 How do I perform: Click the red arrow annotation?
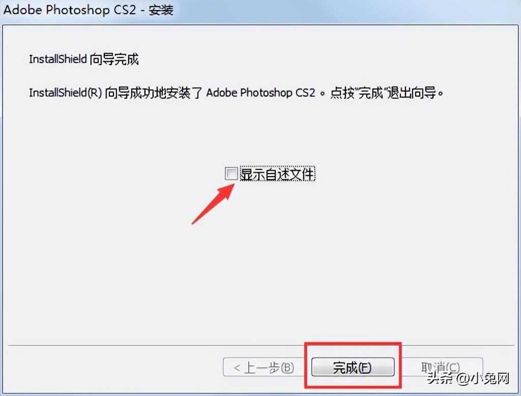213,204
